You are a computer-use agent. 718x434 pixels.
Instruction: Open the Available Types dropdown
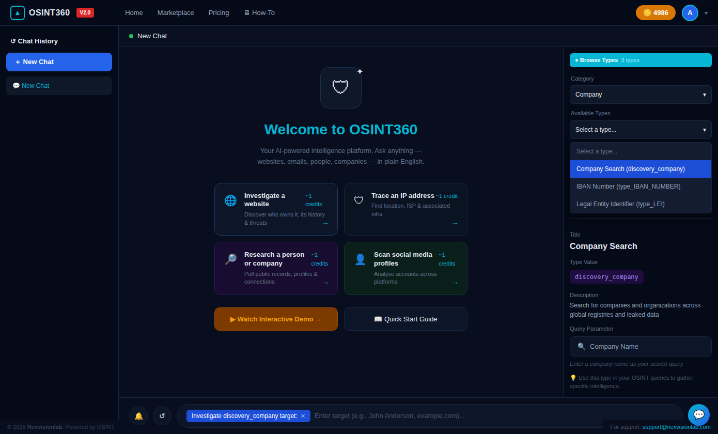[641, 130]
